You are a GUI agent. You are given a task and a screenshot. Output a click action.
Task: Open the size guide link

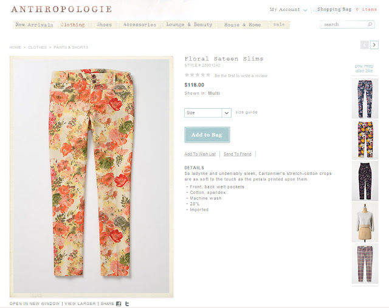246,112
